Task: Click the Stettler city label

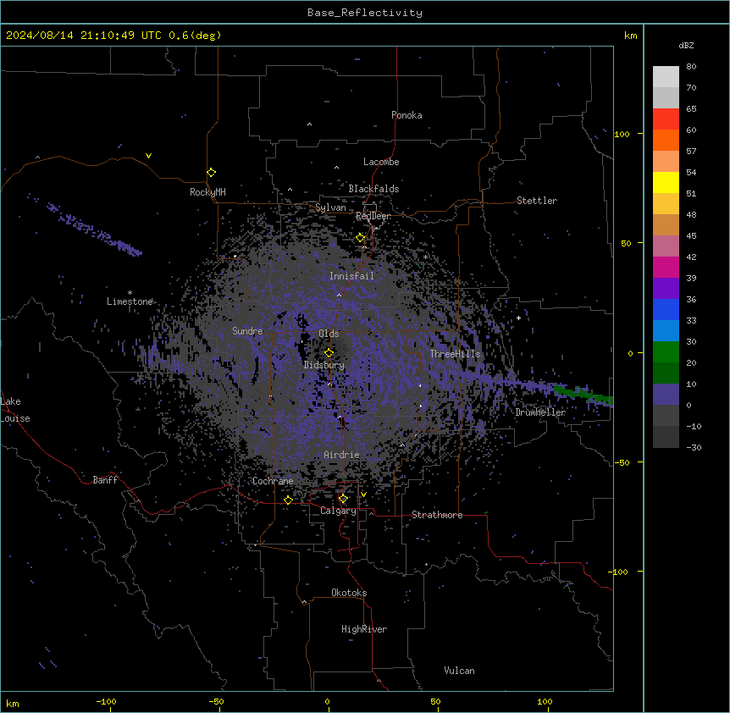Action: click(x=537, y=201)
